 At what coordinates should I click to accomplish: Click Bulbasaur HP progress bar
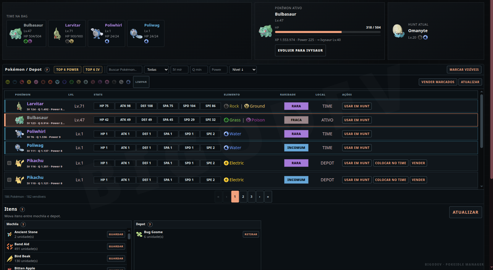(x=328, y=32)
